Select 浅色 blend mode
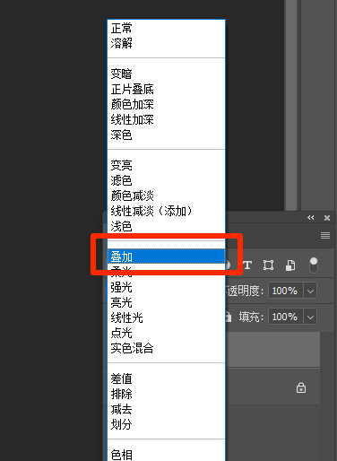This screenshot has height=461, width=337. coord(166,226)
